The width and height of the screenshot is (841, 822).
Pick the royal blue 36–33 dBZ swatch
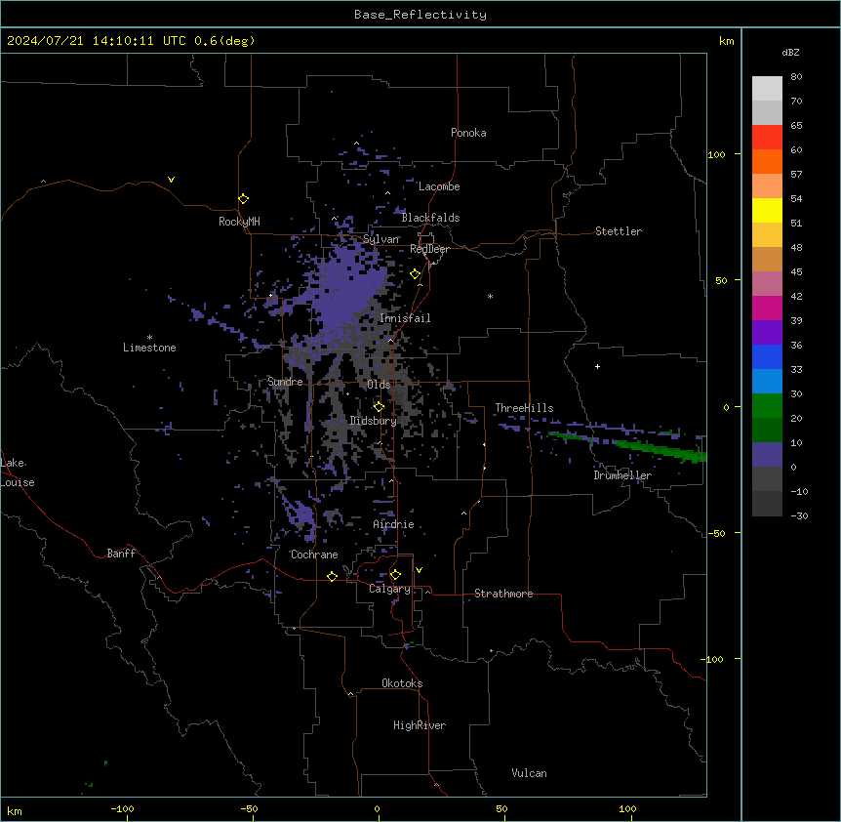point(767,356)
